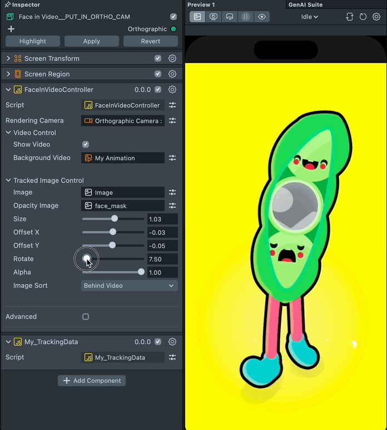The width and height of the screenshot is (387, 430).
Task: Toggle Screen Region enabled checkbox
Action: (158, 74)
